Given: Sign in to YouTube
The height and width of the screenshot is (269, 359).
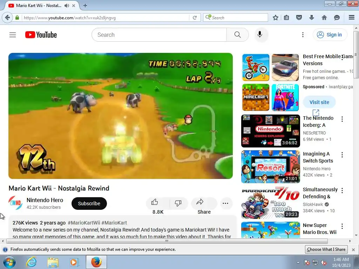Looking at the screenshot, I should [x=330, y=35].
